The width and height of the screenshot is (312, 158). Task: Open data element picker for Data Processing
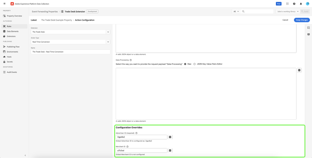299,70
